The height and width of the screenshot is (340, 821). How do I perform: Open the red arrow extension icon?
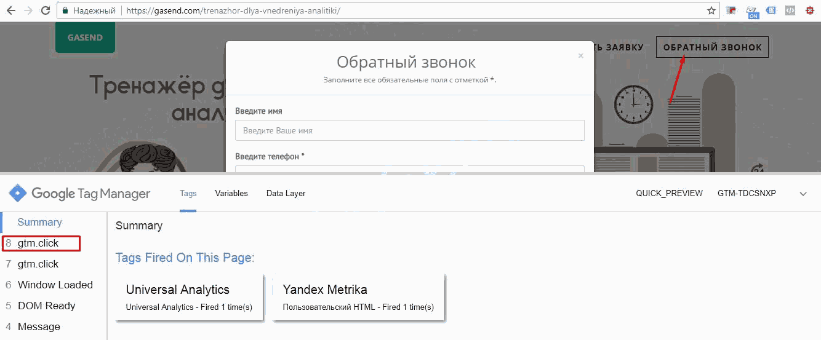coord(732,10)
